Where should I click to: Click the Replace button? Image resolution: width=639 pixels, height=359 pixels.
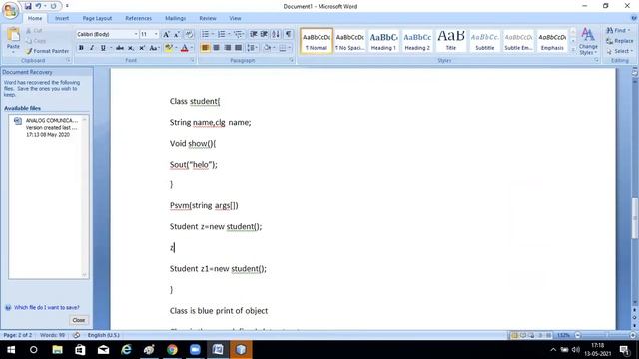[x=619, y=41]
